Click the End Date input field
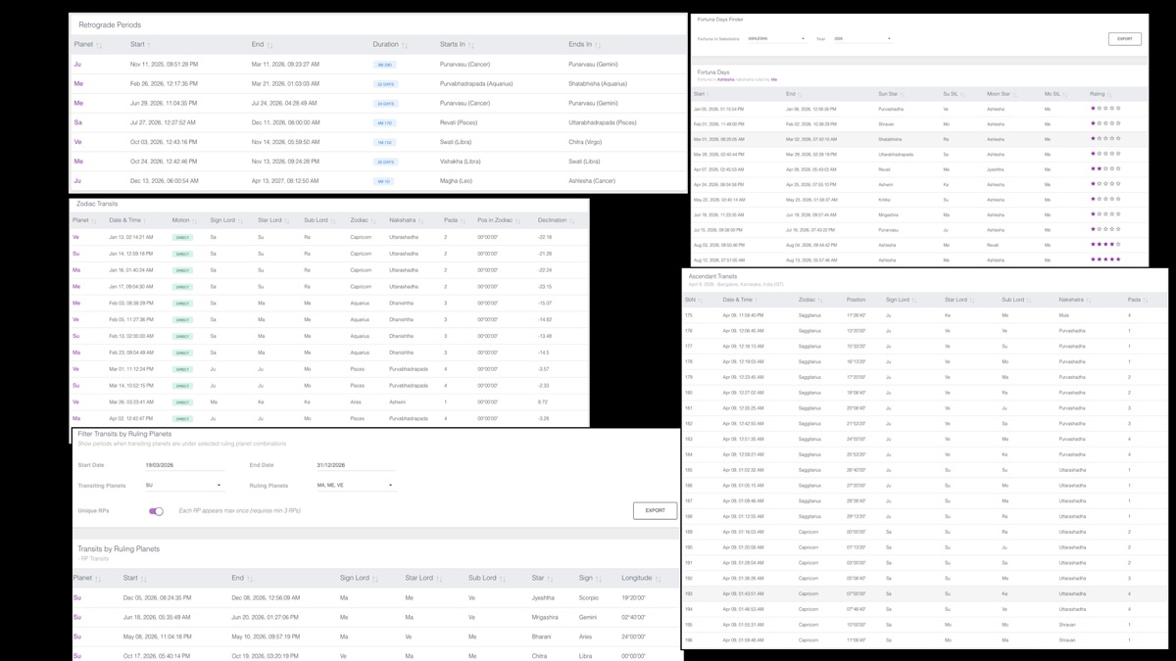 tap(354, 466)
